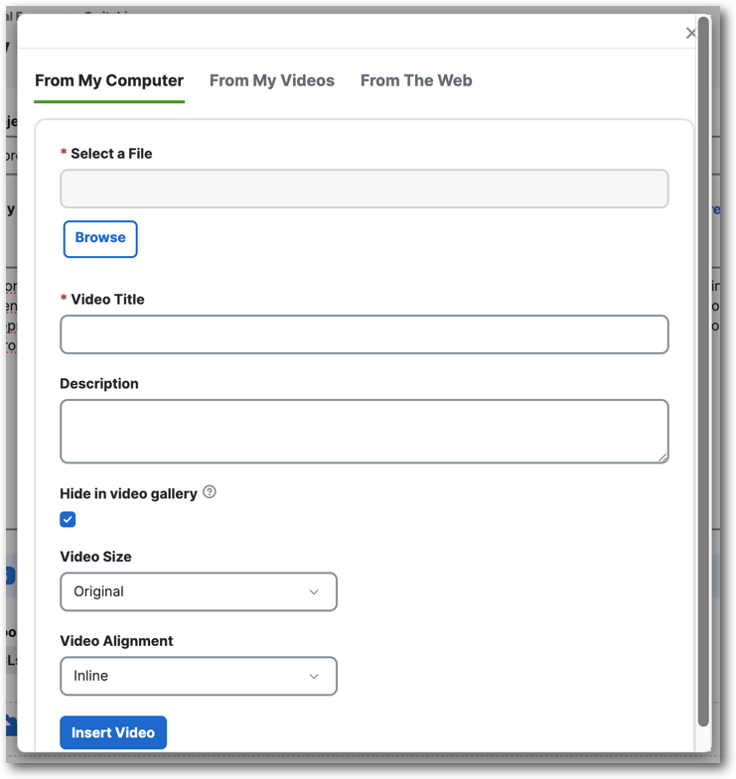Focus the Video Title text field
The width and height of the screenshot is (736, 779).
(364, 334)
